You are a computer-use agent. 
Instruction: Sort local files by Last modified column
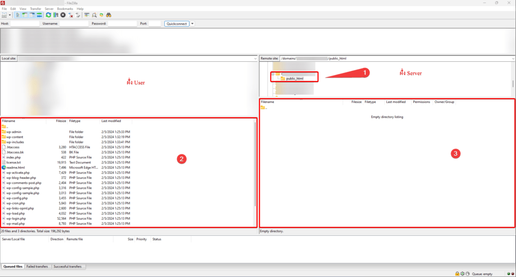pos(111,121)
